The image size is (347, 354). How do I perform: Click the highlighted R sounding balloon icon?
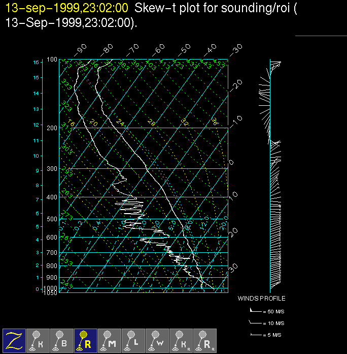[x=86, y=340]
